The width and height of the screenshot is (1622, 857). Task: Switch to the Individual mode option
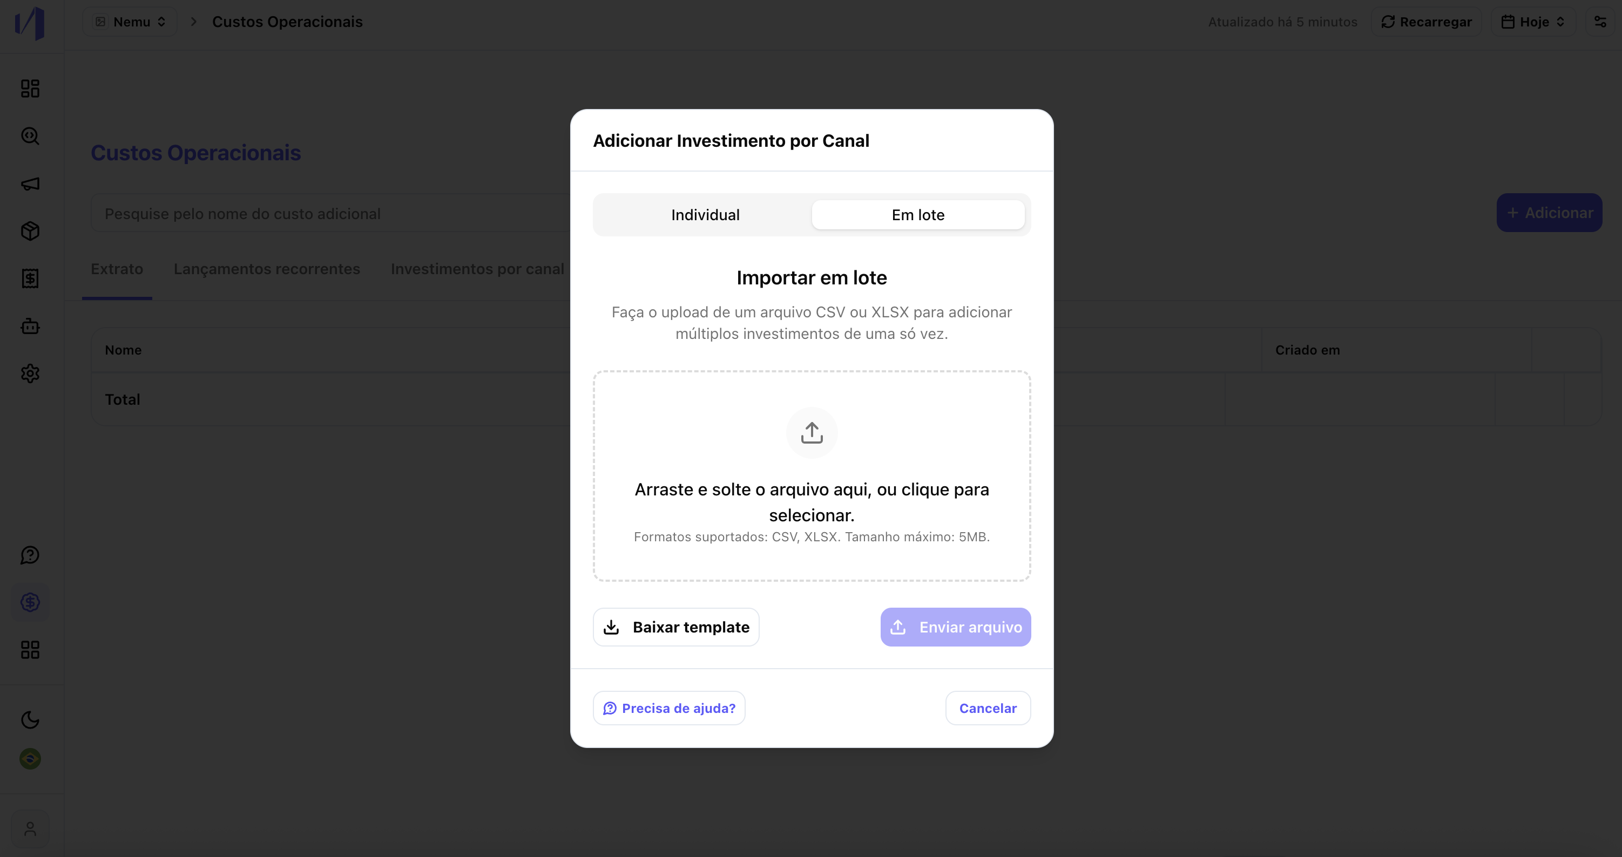[x=705, y=215]
